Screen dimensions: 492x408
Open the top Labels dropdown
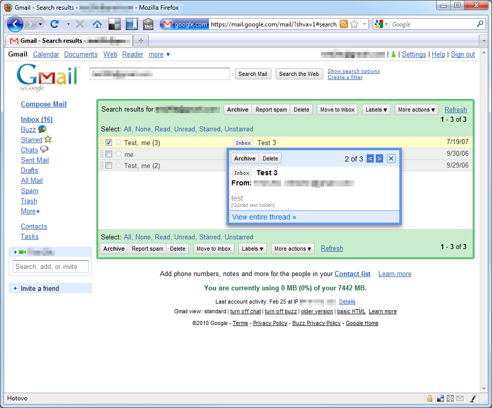click(376, 110)
